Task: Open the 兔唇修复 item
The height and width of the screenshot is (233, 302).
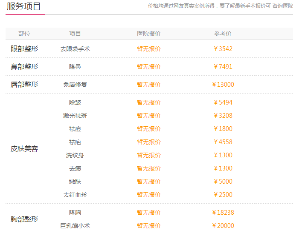Action: pos(75,85)
